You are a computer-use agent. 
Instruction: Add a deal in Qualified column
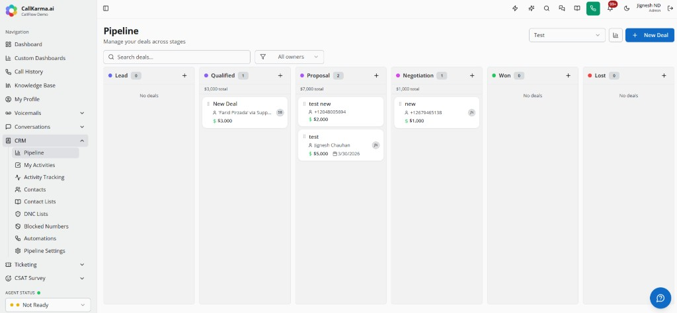(280, 75)
